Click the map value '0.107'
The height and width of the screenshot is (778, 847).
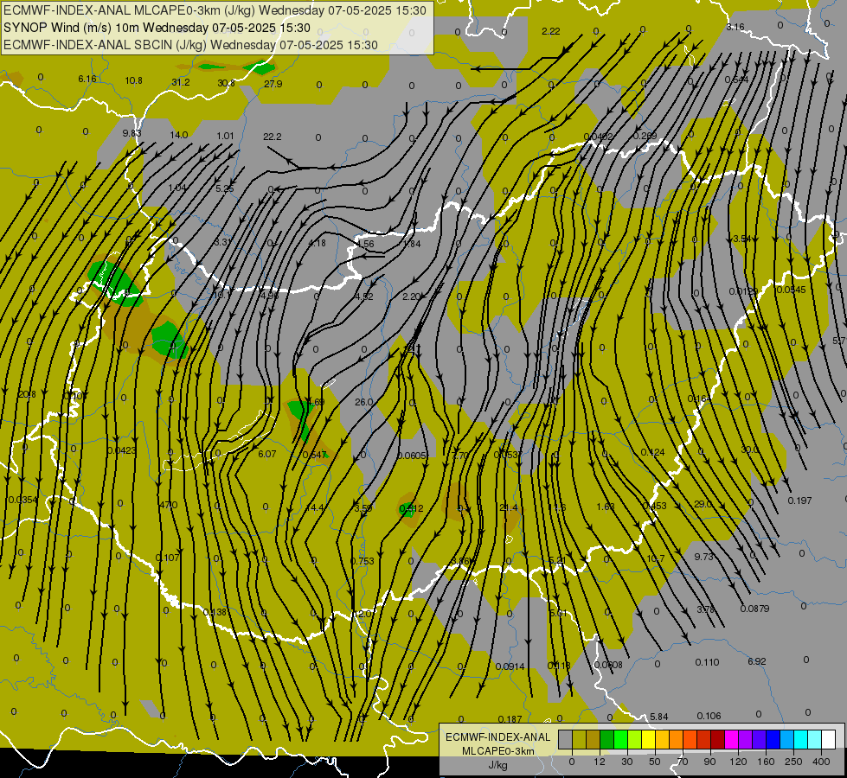(x=167, y=558)
